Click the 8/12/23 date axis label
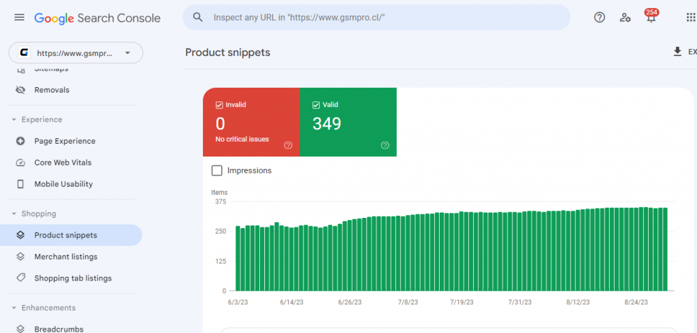 click(579, 302)
